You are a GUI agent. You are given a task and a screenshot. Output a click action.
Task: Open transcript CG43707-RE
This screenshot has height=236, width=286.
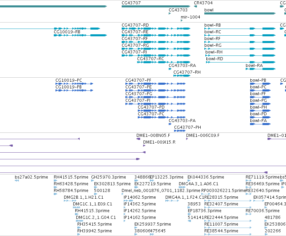coord(156,35)
